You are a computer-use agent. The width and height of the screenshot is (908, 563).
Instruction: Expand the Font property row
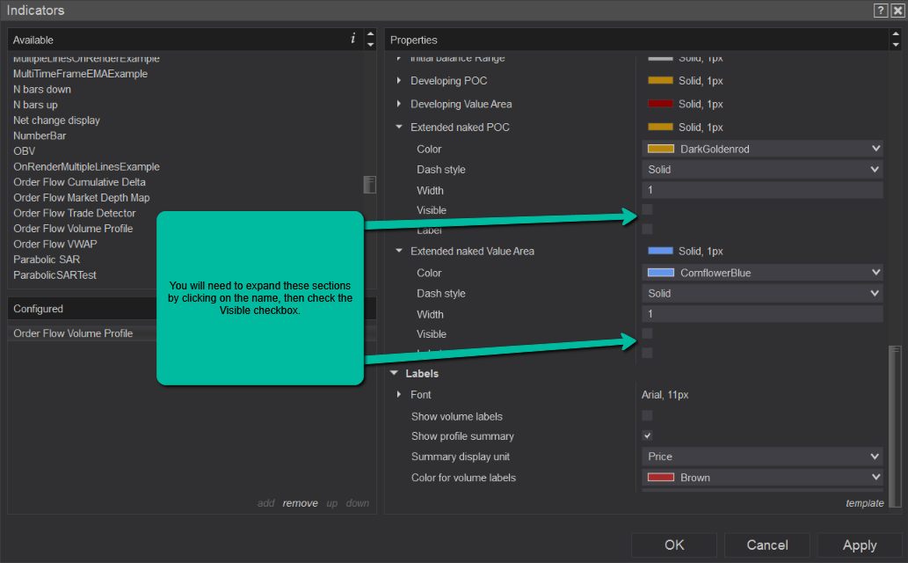399,395
